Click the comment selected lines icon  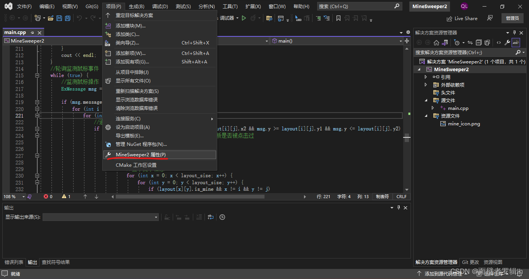(318, 18)
